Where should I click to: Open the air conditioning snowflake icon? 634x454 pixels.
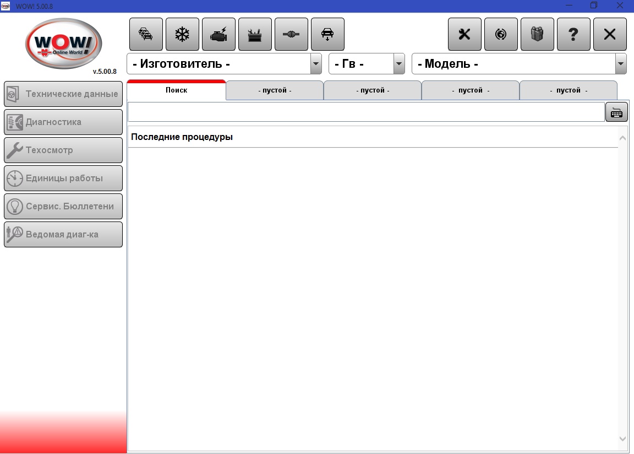(182, 34)
